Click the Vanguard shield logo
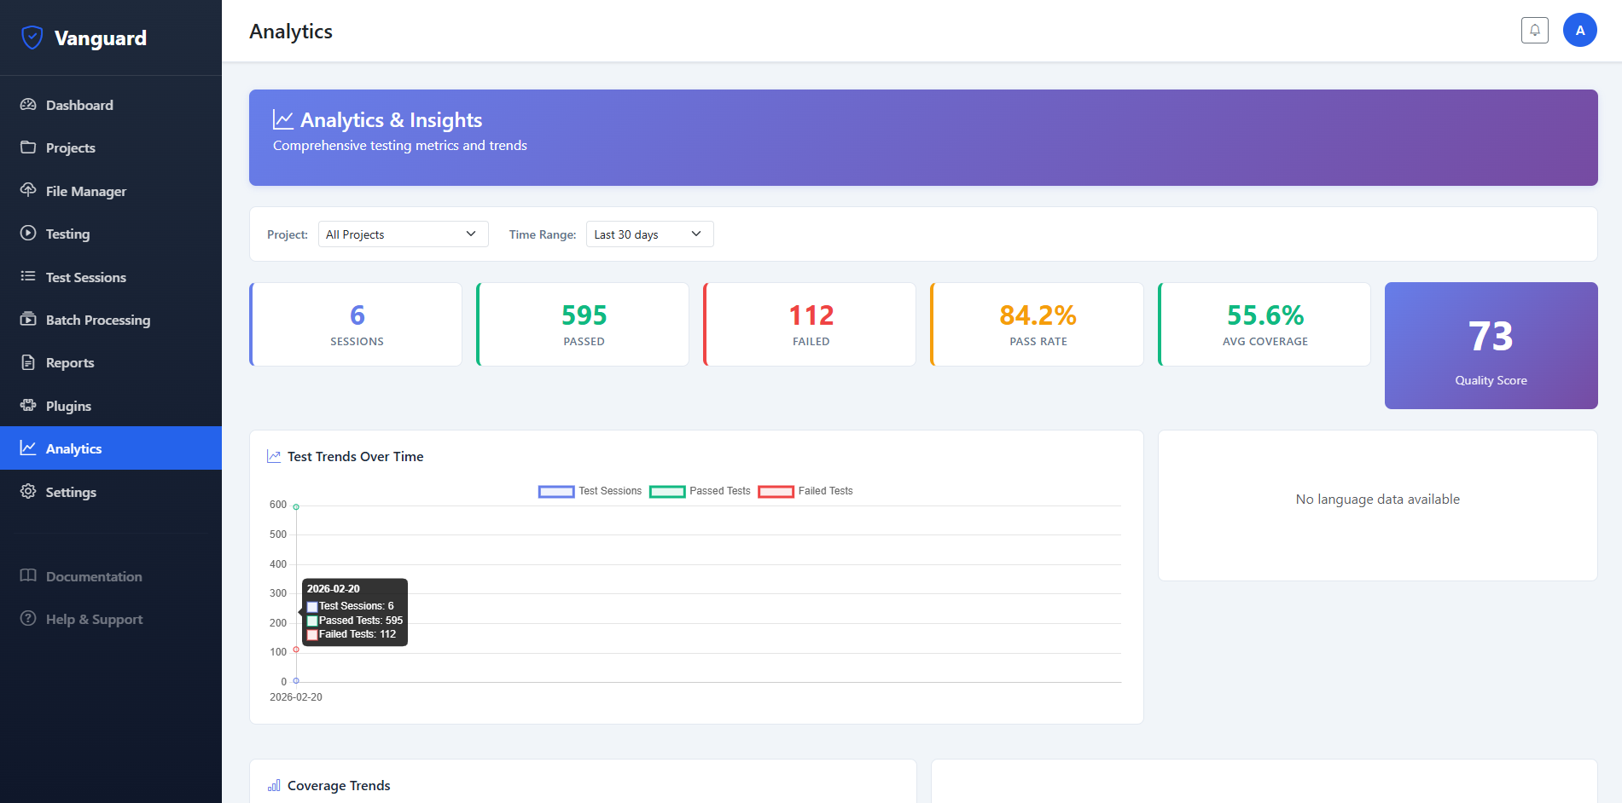 point(32,38)
